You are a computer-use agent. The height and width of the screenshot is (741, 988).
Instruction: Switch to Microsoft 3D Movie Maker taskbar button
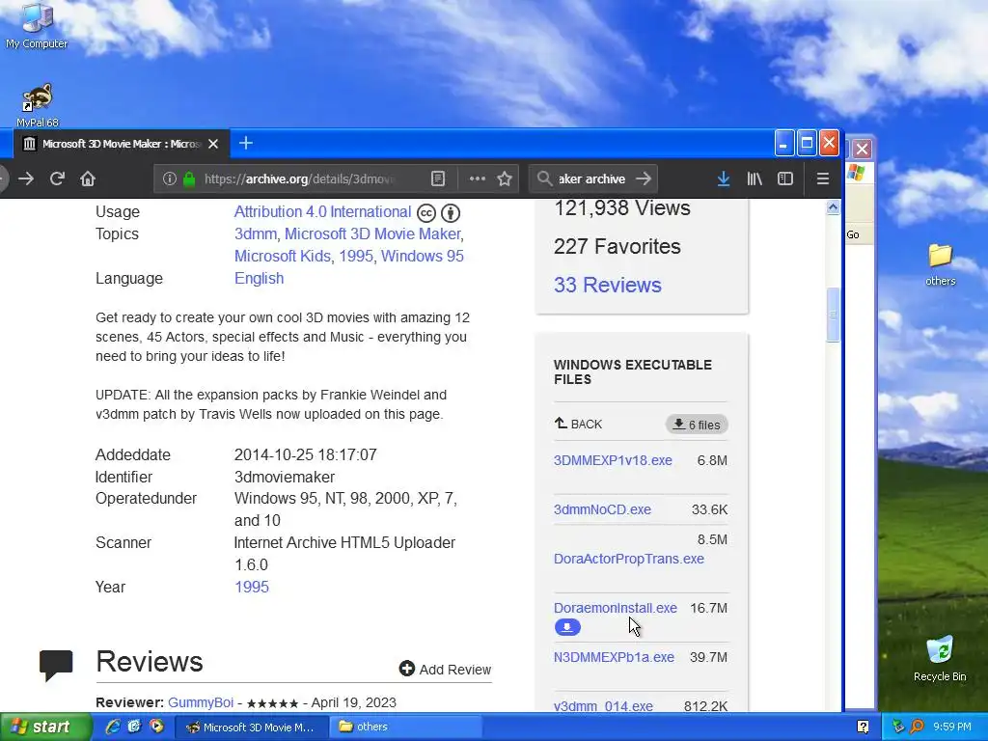click(251, 727)
